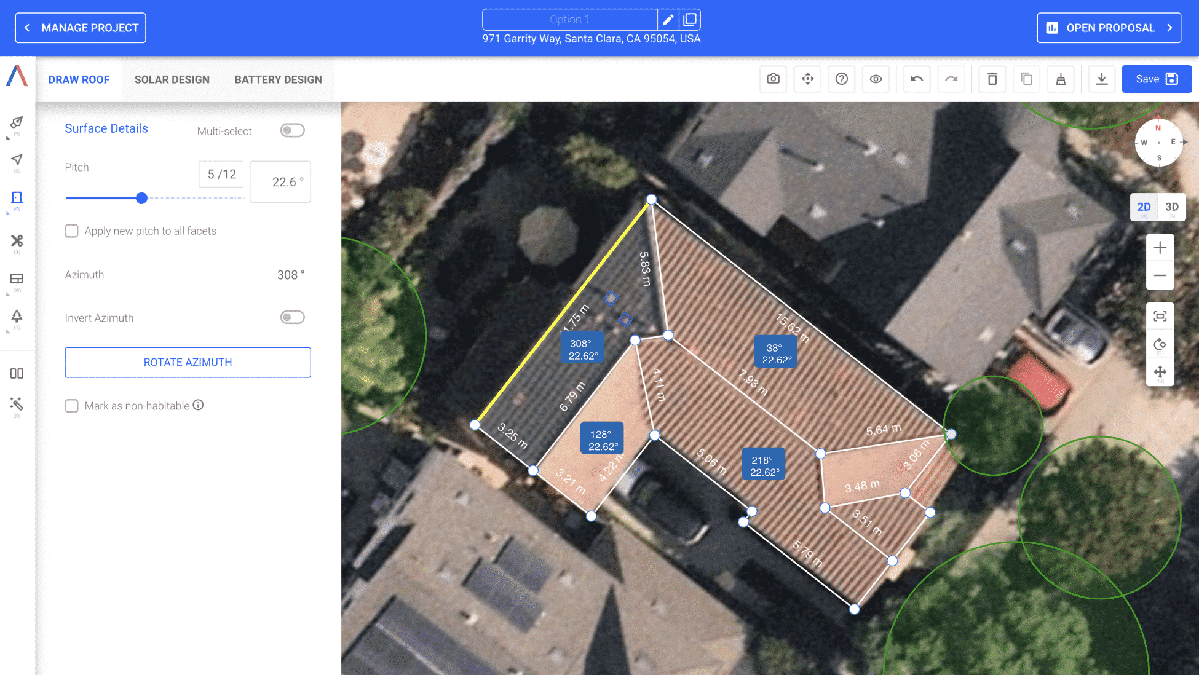Select the blue door-shaped facet tool

[x=17, y=198]
